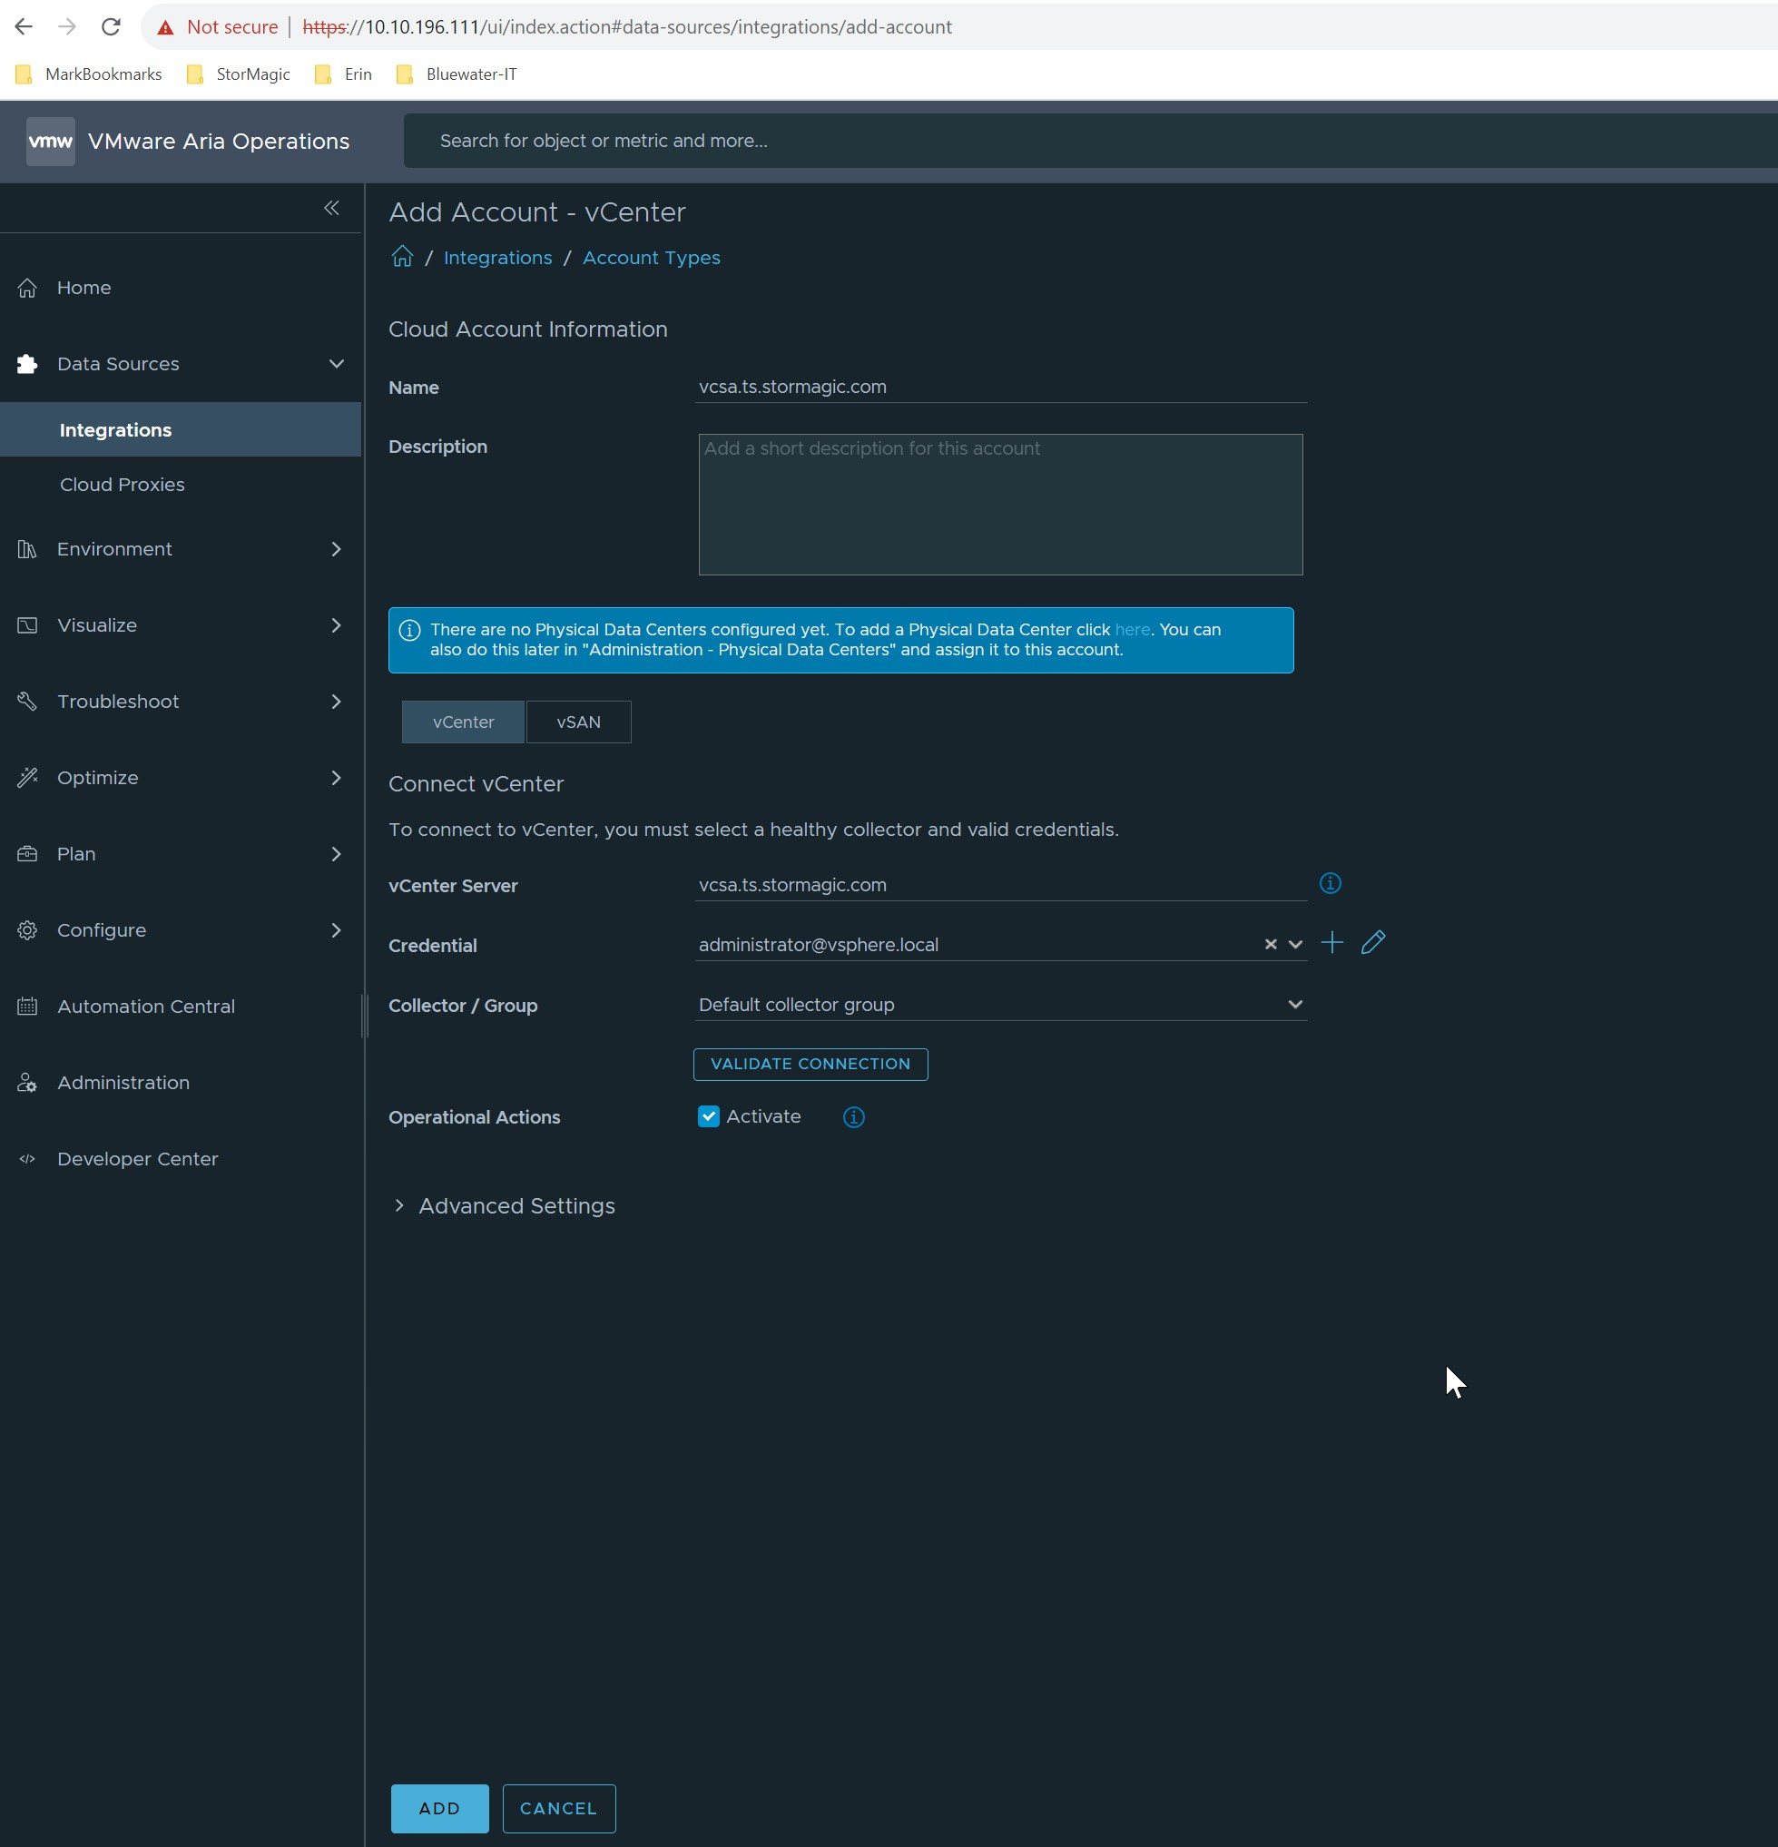Screen dimensions: 1778x1847
Task: Select the vCenter tab
Action: [x=464, y=722]
